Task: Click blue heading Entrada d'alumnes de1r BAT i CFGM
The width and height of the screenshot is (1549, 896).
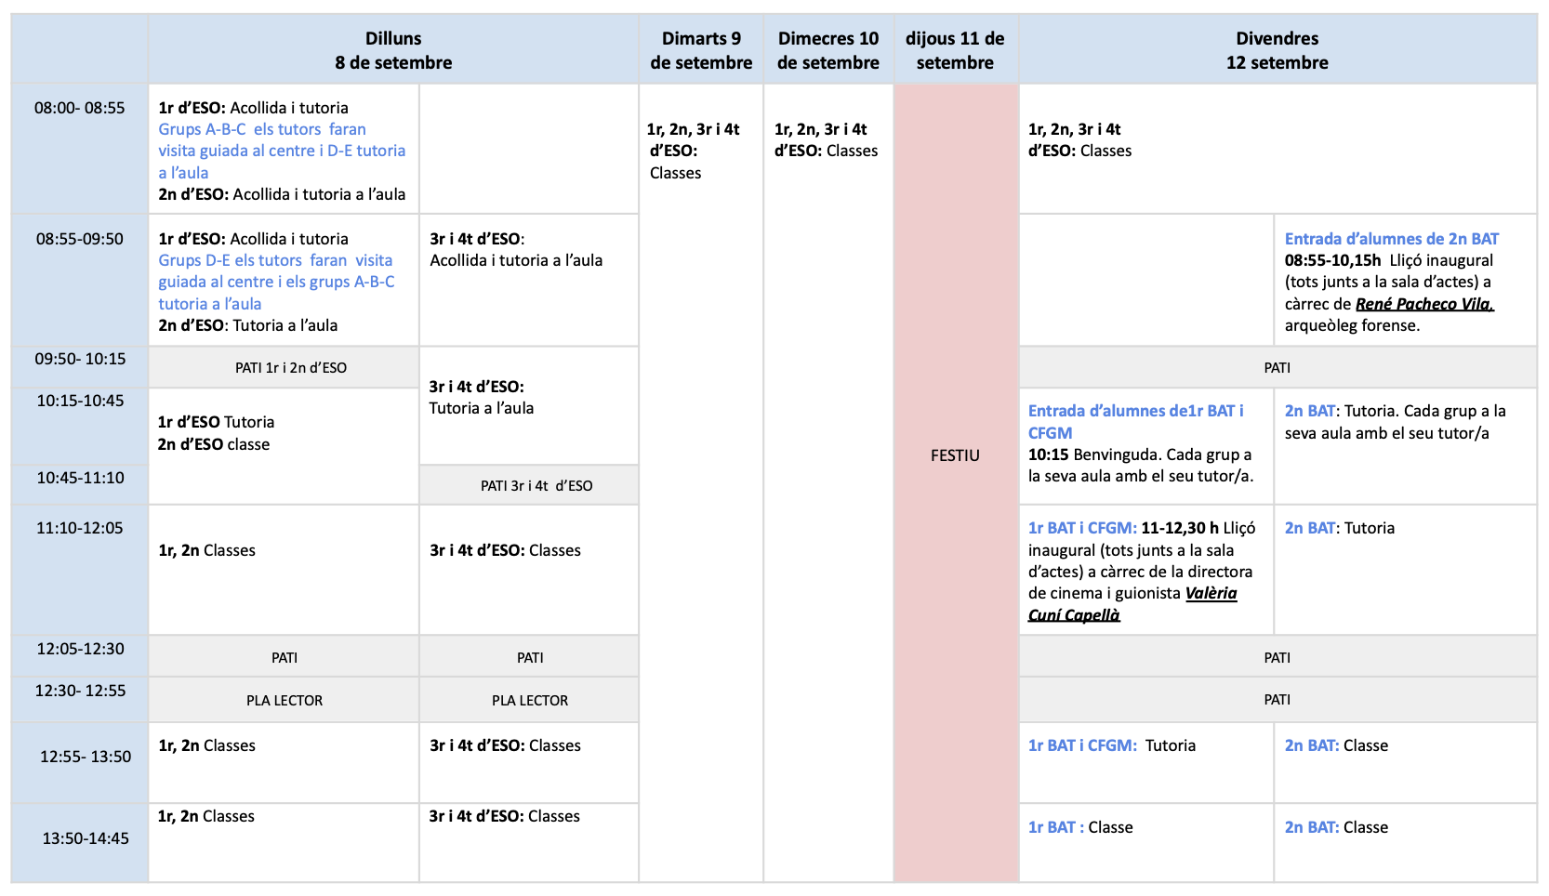Action: (x=1134, y=421)
